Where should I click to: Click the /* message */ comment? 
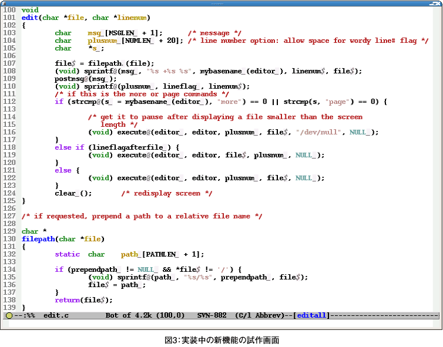[x=214, y=33]
